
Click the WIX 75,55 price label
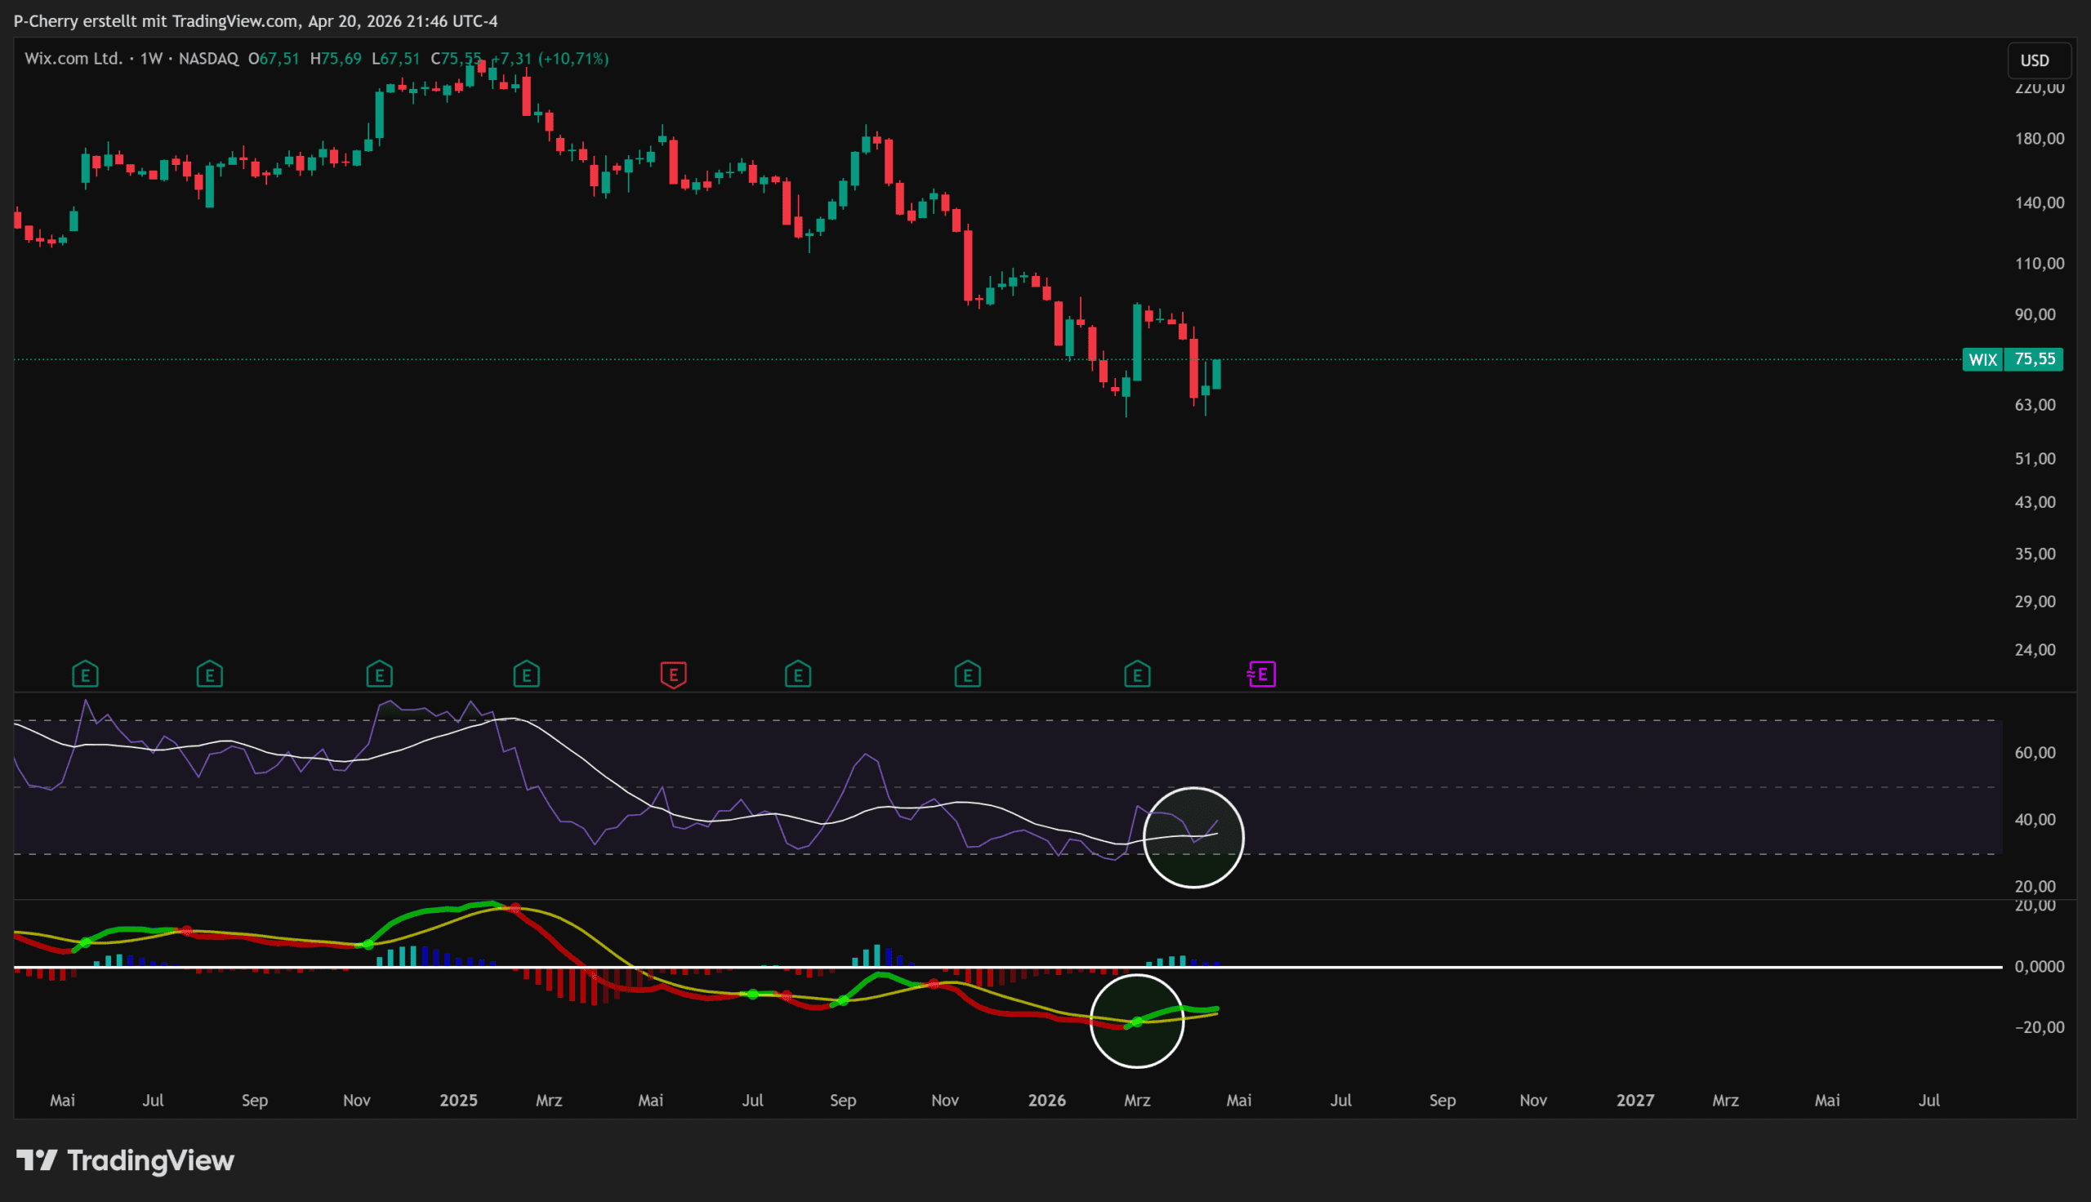(2013, 359)
